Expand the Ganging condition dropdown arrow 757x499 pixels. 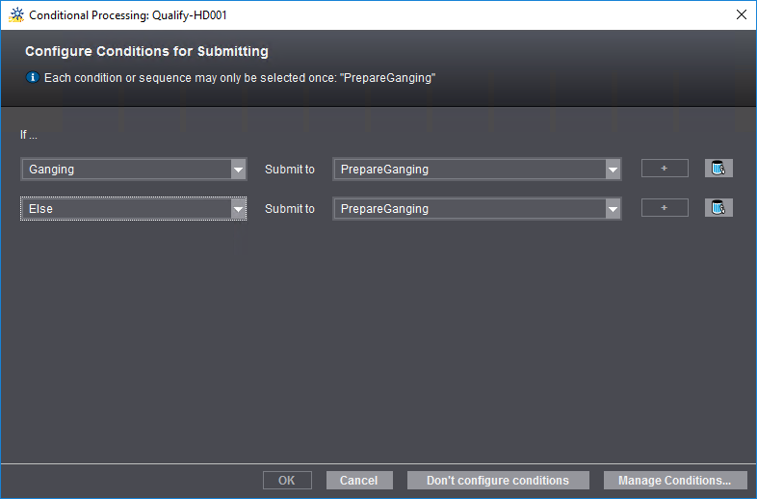coord(239,170)
